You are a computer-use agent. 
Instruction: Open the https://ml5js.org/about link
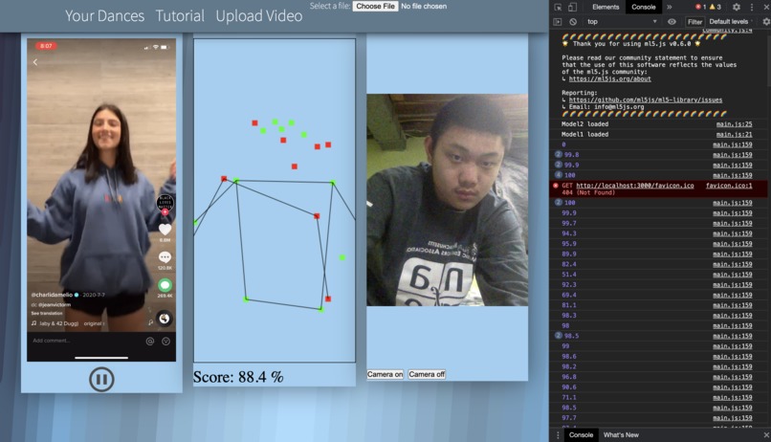pyautogui.click(x=609, y=78)
